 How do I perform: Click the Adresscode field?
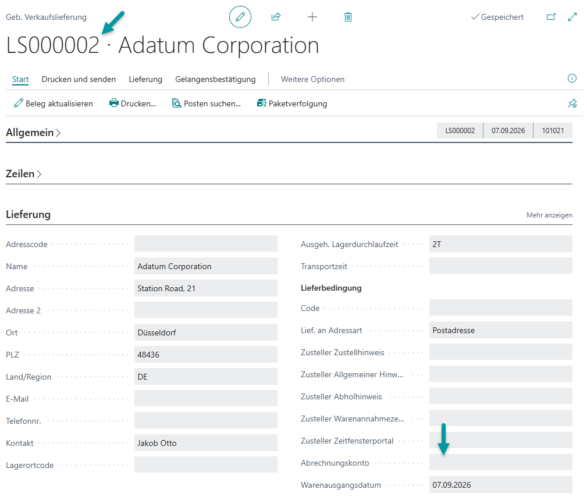click(x=206, y=244)
